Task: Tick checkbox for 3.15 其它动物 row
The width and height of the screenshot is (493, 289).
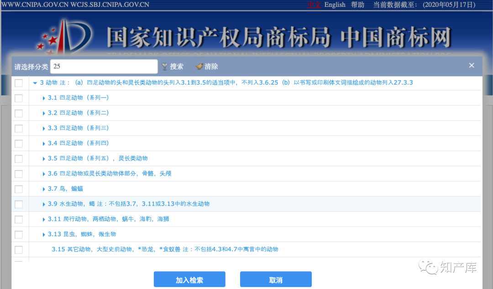Action: pos(19,250)
